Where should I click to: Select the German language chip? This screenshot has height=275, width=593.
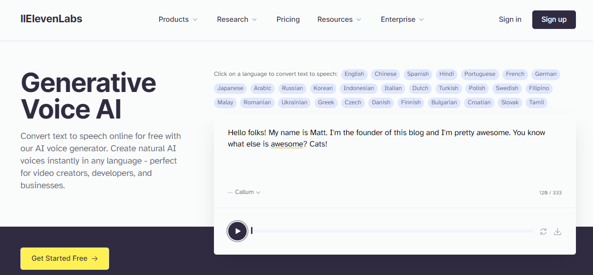click(x=546, y=74)
